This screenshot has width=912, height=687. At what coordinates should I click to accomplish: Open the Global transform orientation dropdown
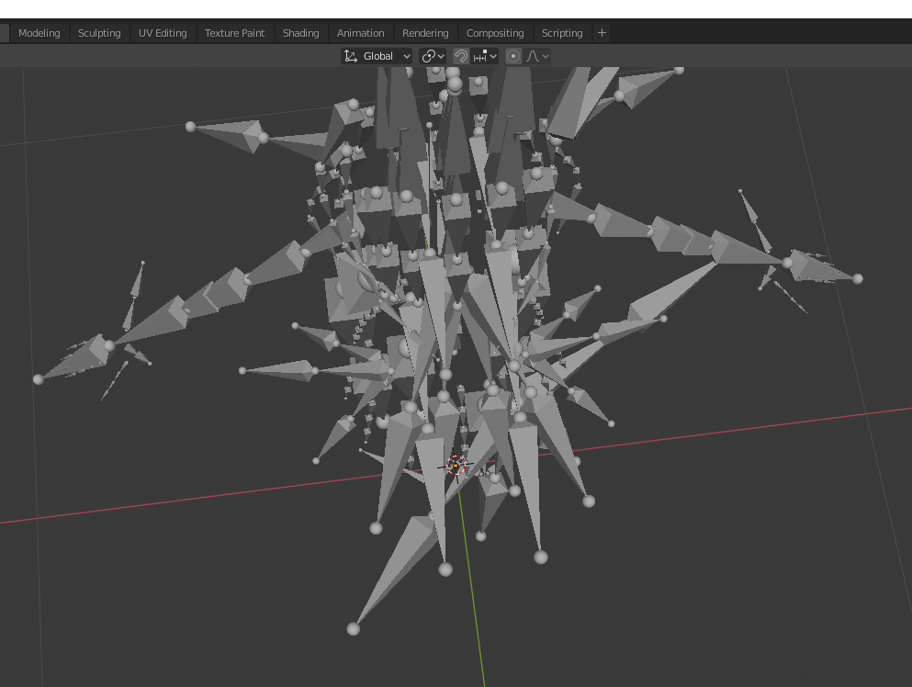[x=377, y=56]
